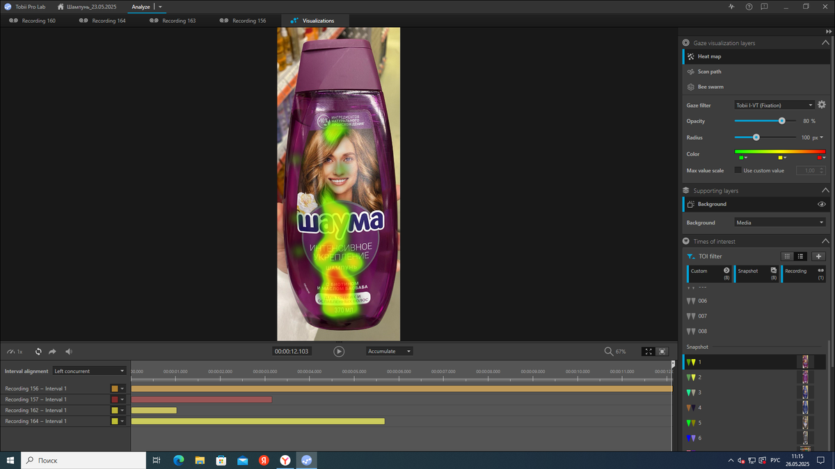
Task: Open Task View on the taskbar
Action: (x=157, y=460)
